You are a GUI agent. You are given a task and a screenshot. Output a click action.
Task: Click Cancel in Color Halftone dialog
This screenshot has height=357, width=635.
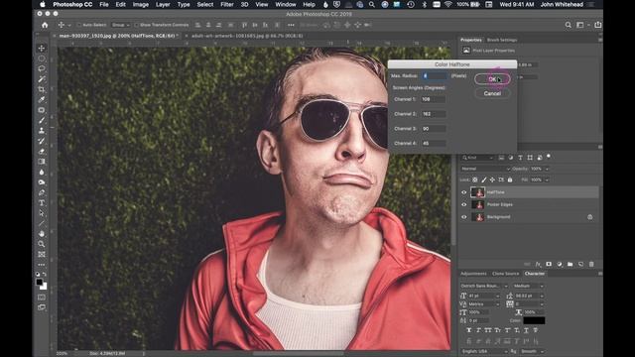[492, 93]
